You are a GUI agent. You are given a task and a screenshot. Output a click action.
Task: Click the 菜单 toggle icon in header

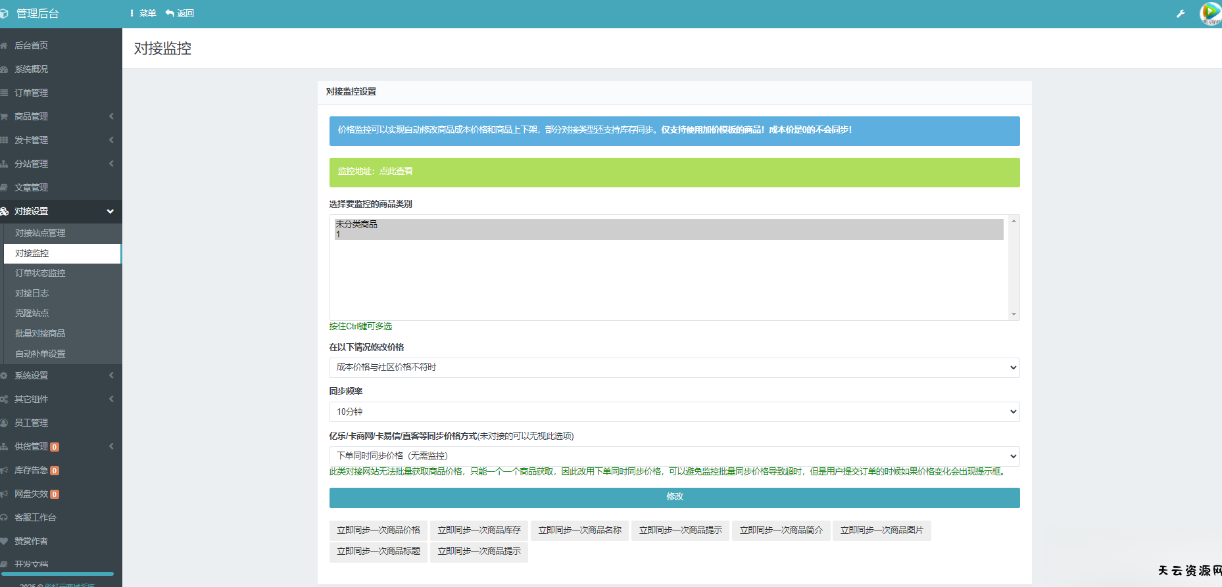[x=132, y=13]
